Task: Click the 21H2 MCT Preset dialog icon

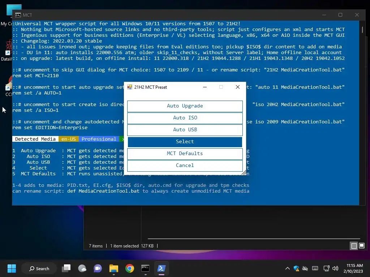Action: tap(130, 87)
